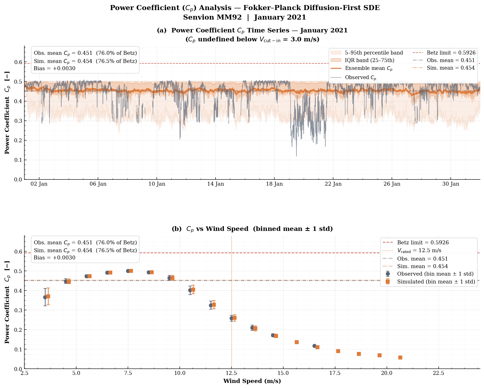Click the simulated square marker at 15.6 m/s

(x=297, y=342)
